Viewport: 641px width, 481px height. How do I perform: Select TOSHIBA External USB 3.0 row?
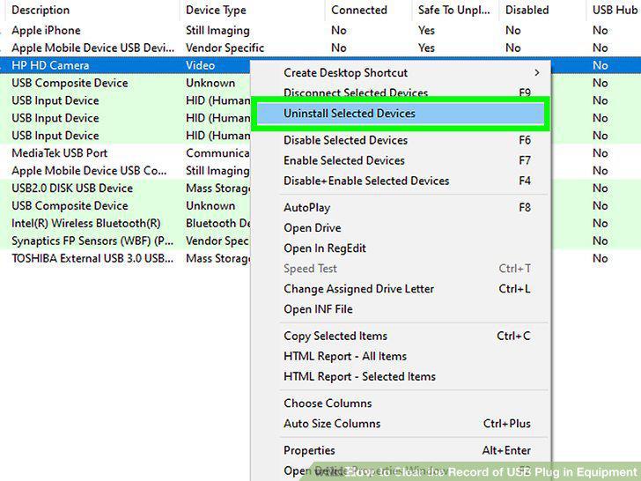[125, 258]
